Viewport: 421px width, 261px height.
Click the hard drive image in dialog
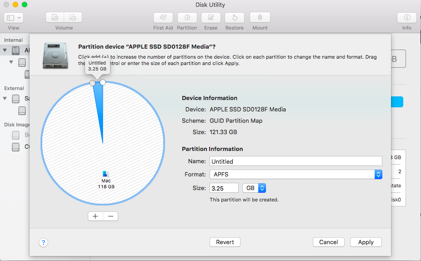click(55, 55)
